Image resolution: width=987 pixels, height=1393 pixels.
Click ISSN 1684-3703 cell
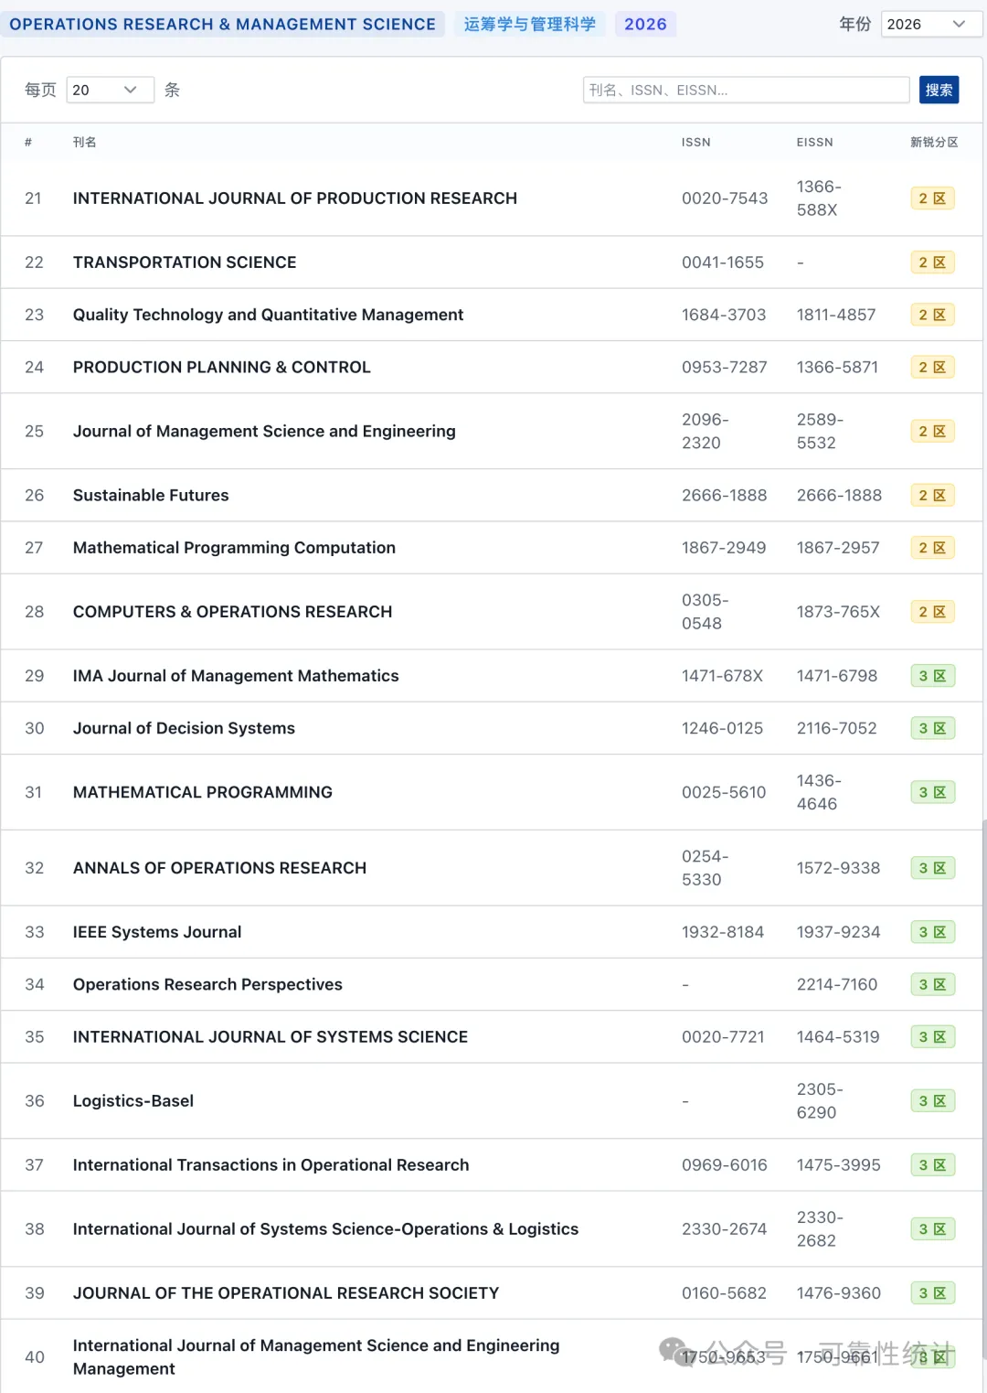coord(724,315)
